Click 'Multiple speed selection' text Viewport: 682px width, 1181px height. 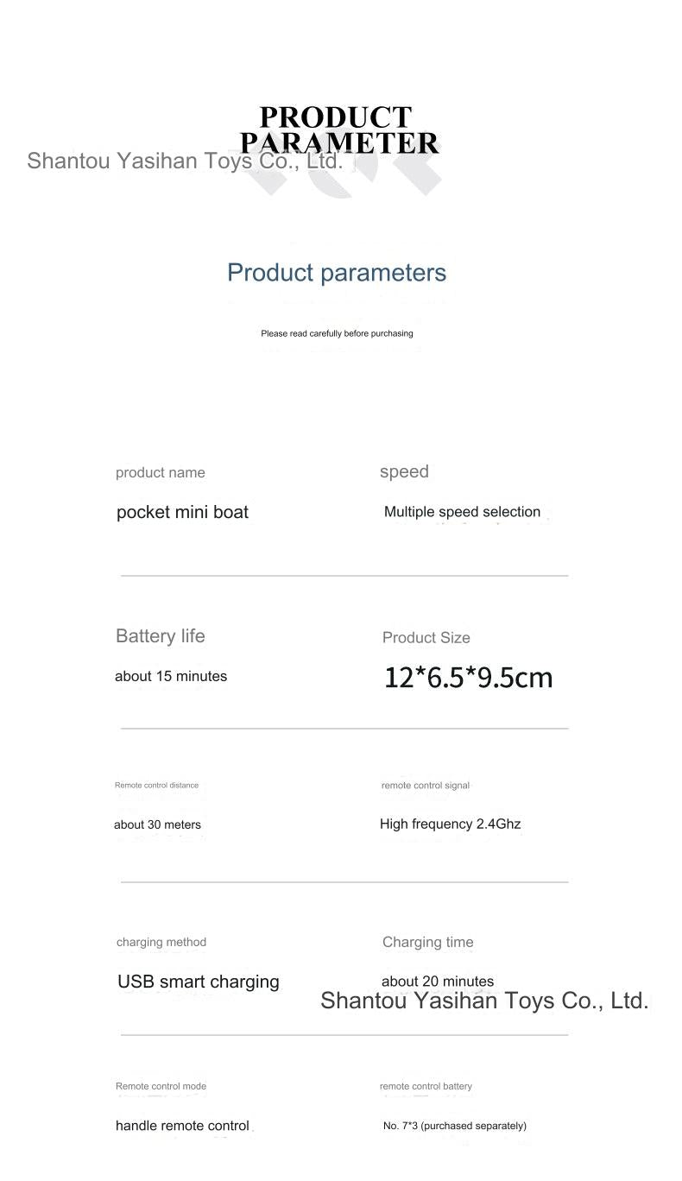[x=462, y=512]
